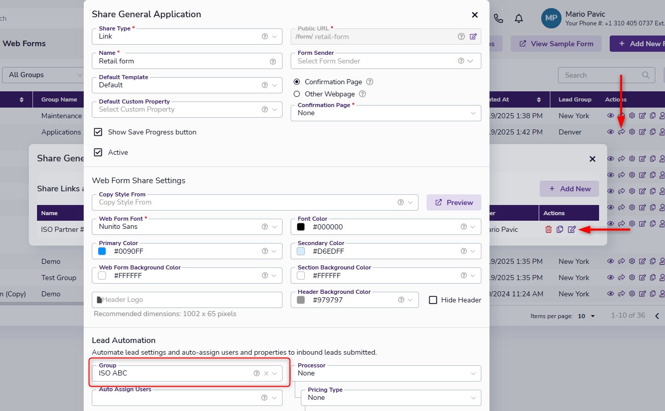
Task: Click the help icon next to Confirmation Page radio
Action: pos(370,82)
